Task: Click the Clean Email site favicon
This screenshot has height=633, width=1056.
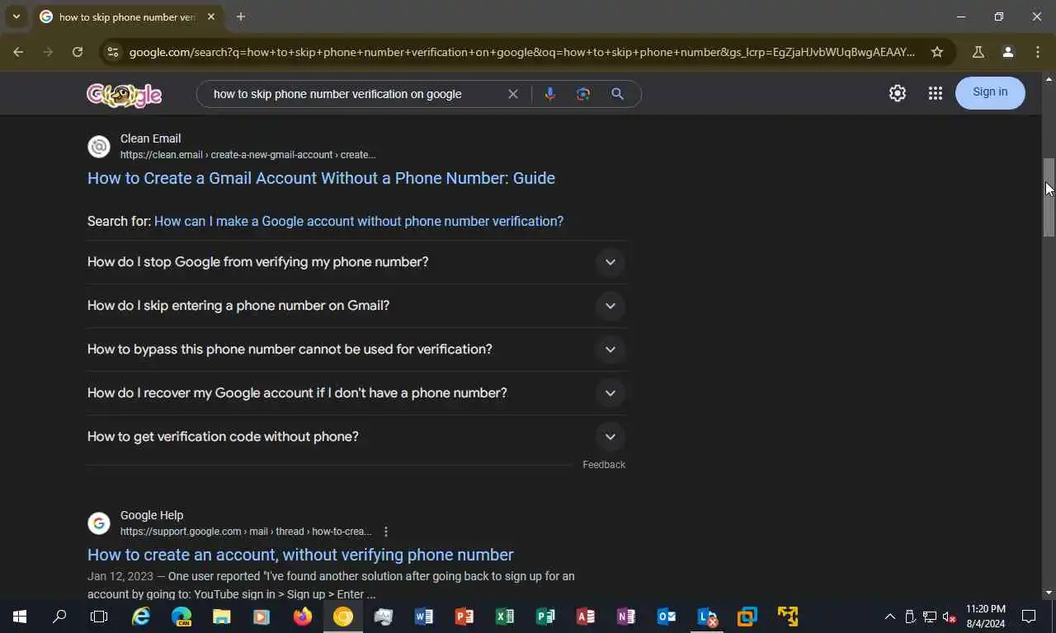Action: [99, 147]
